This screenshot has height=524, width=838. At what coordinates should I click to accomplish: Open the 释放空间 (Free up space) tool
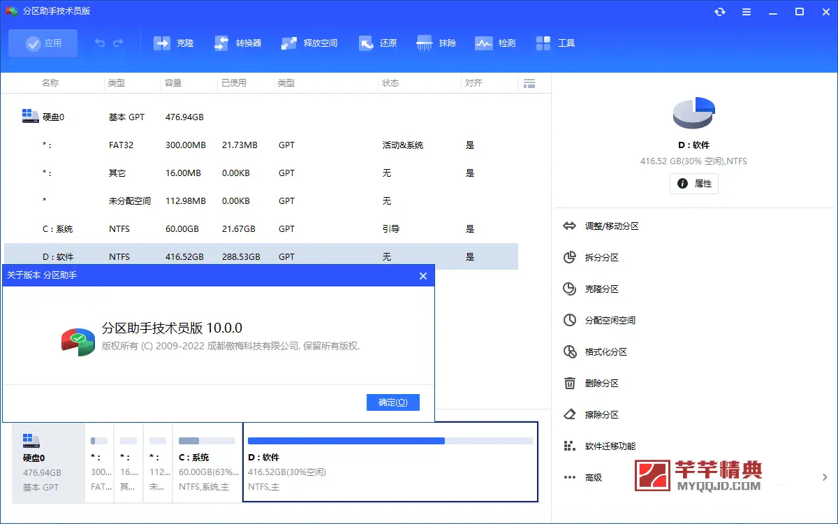[x=309, y=43]
